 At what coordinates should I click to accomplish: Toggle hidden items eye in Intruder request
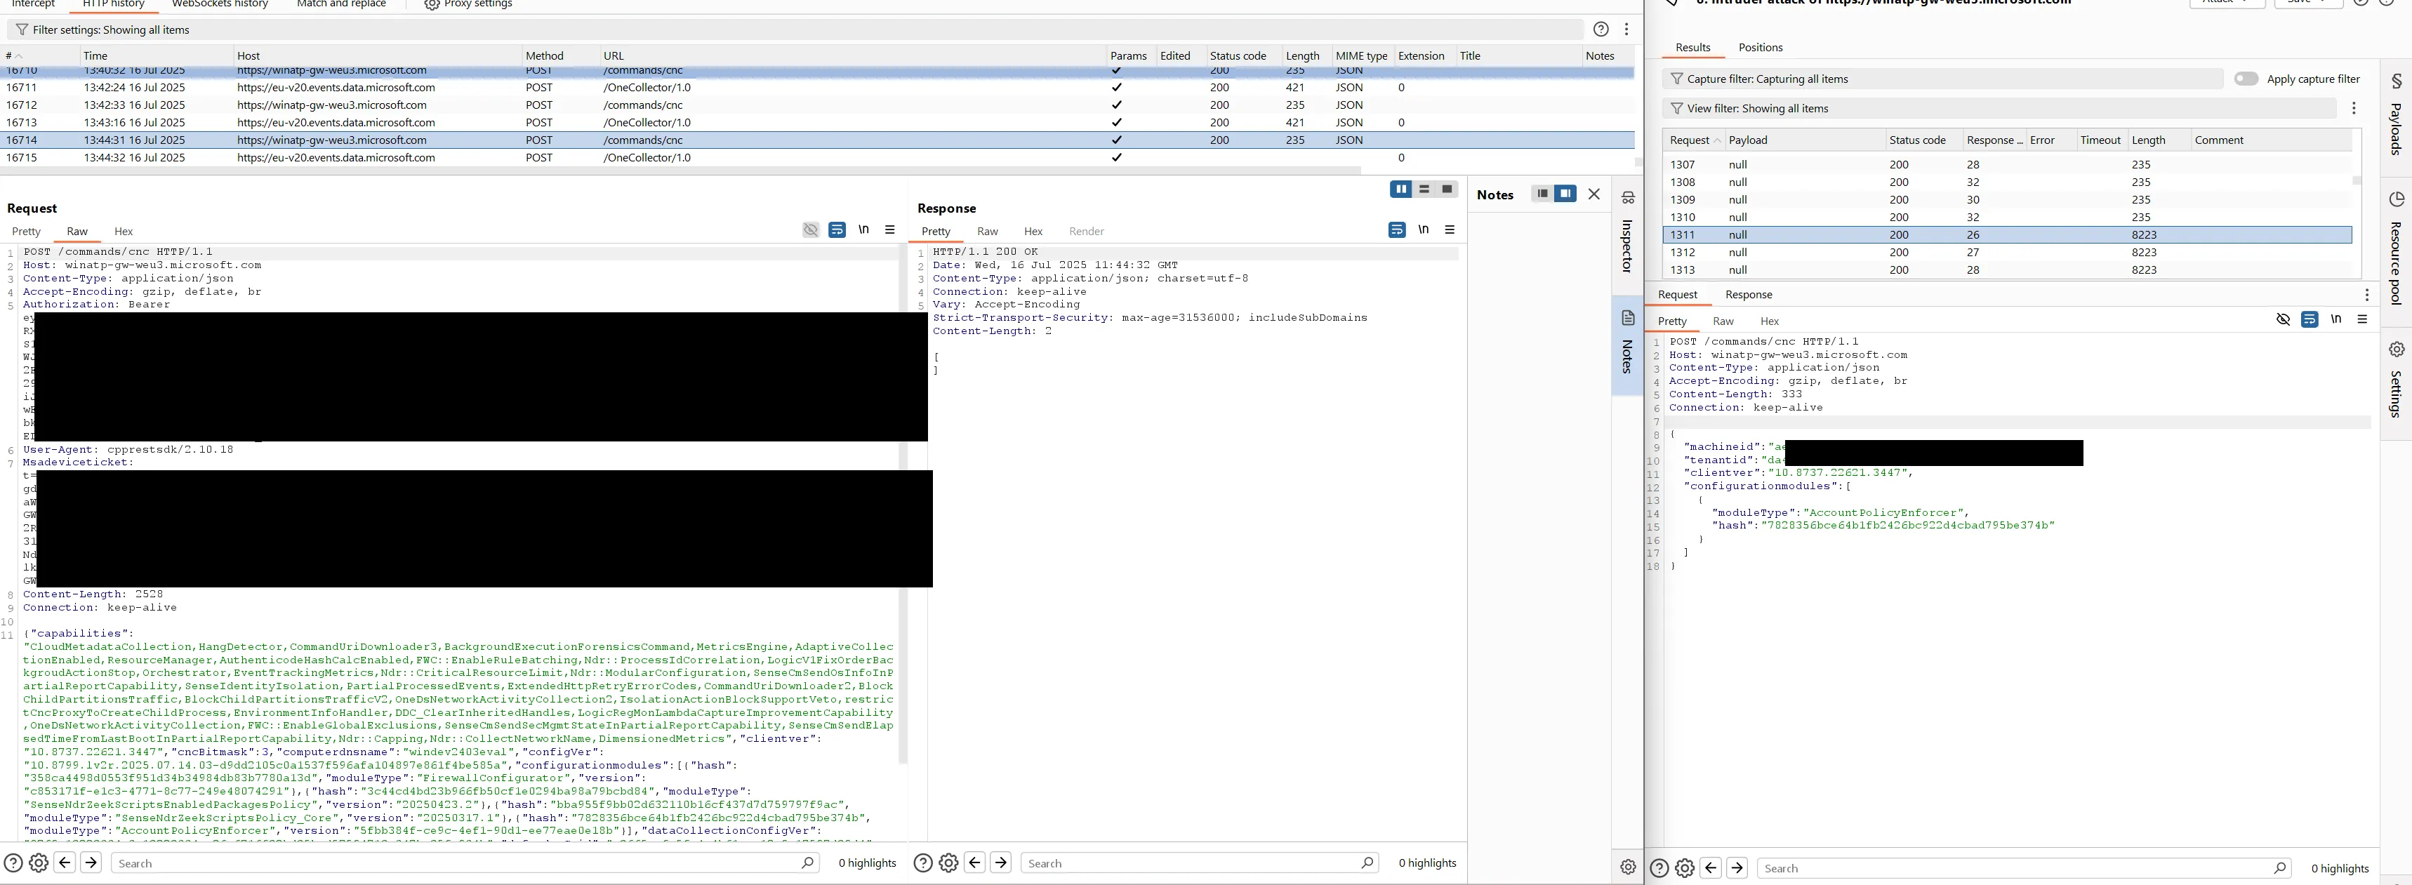[2283, 319]
